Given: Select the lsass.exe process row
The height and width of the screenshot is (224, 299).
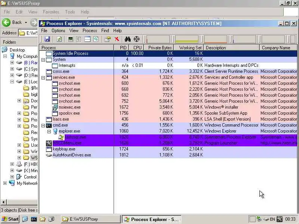Looking at the screenshot, I should coord(168,119).
